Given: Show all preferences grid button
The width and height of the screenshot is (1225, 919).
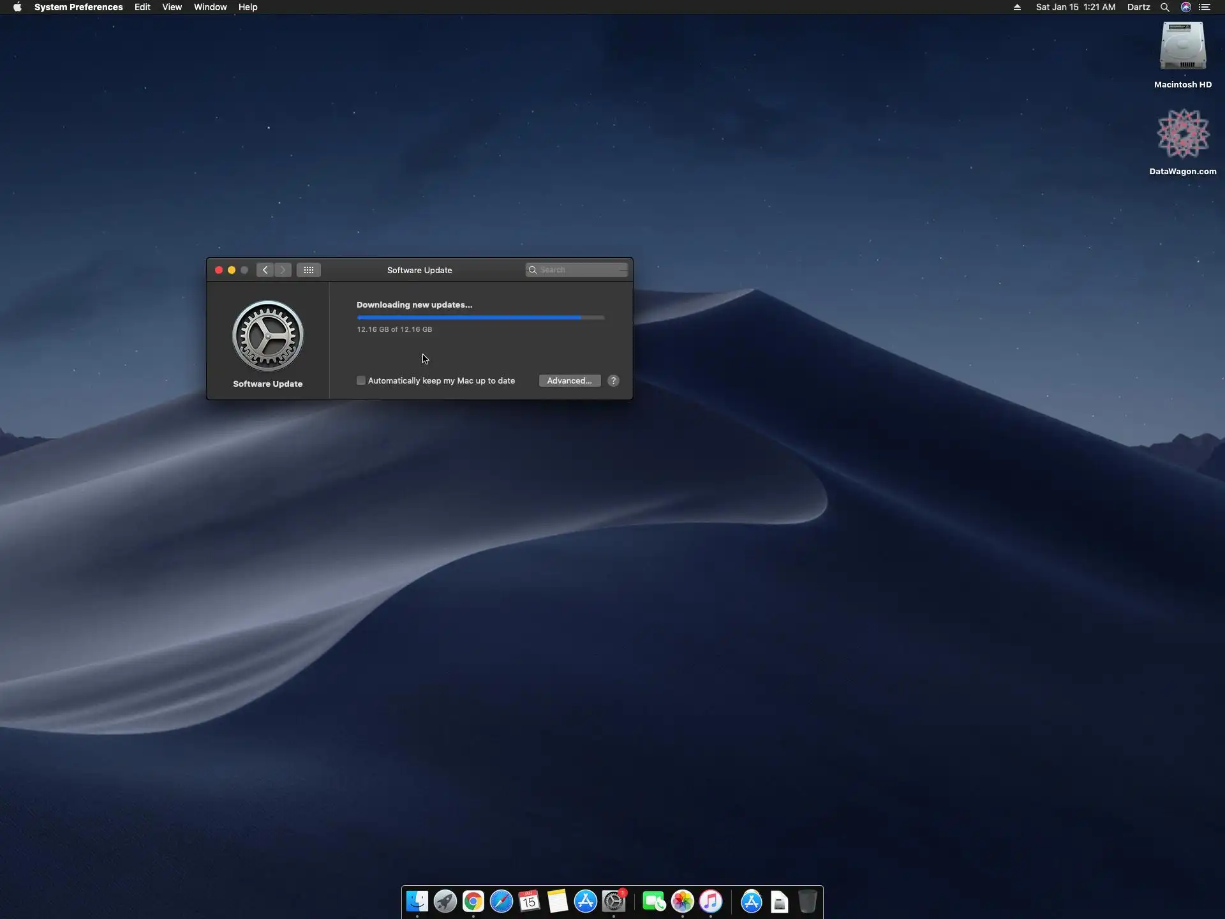Looking at the screenshot, I should (308, 270).
